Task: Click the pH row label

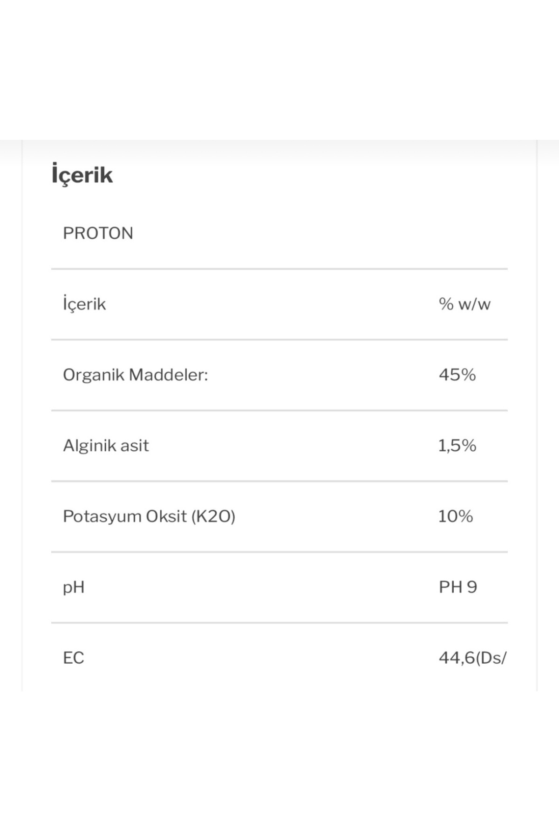Action: click(x=74, y=587)
